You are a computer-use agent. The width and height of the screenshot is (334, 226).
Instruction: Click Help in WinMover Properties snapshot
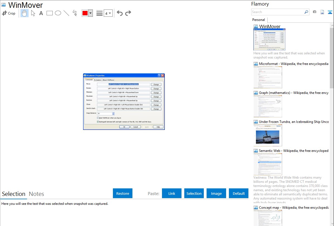pyautogui.click(x=158, y=127)
